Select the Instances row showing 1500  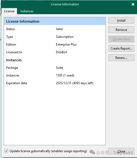(x=55, y=75)
